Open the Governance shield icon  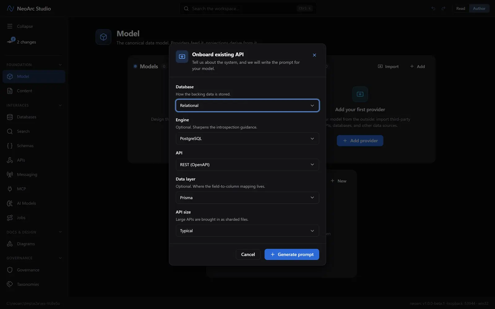pyautogui.click(x=10, y=270)
